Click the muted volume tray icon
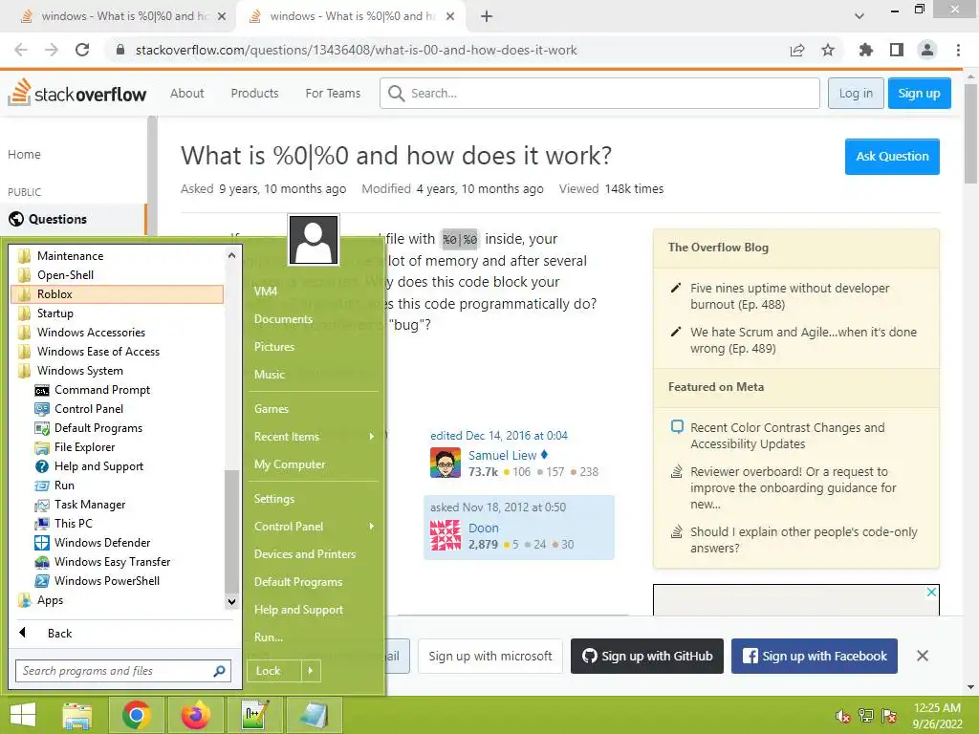The image size is (979, 734). click(x=843, y=716)
